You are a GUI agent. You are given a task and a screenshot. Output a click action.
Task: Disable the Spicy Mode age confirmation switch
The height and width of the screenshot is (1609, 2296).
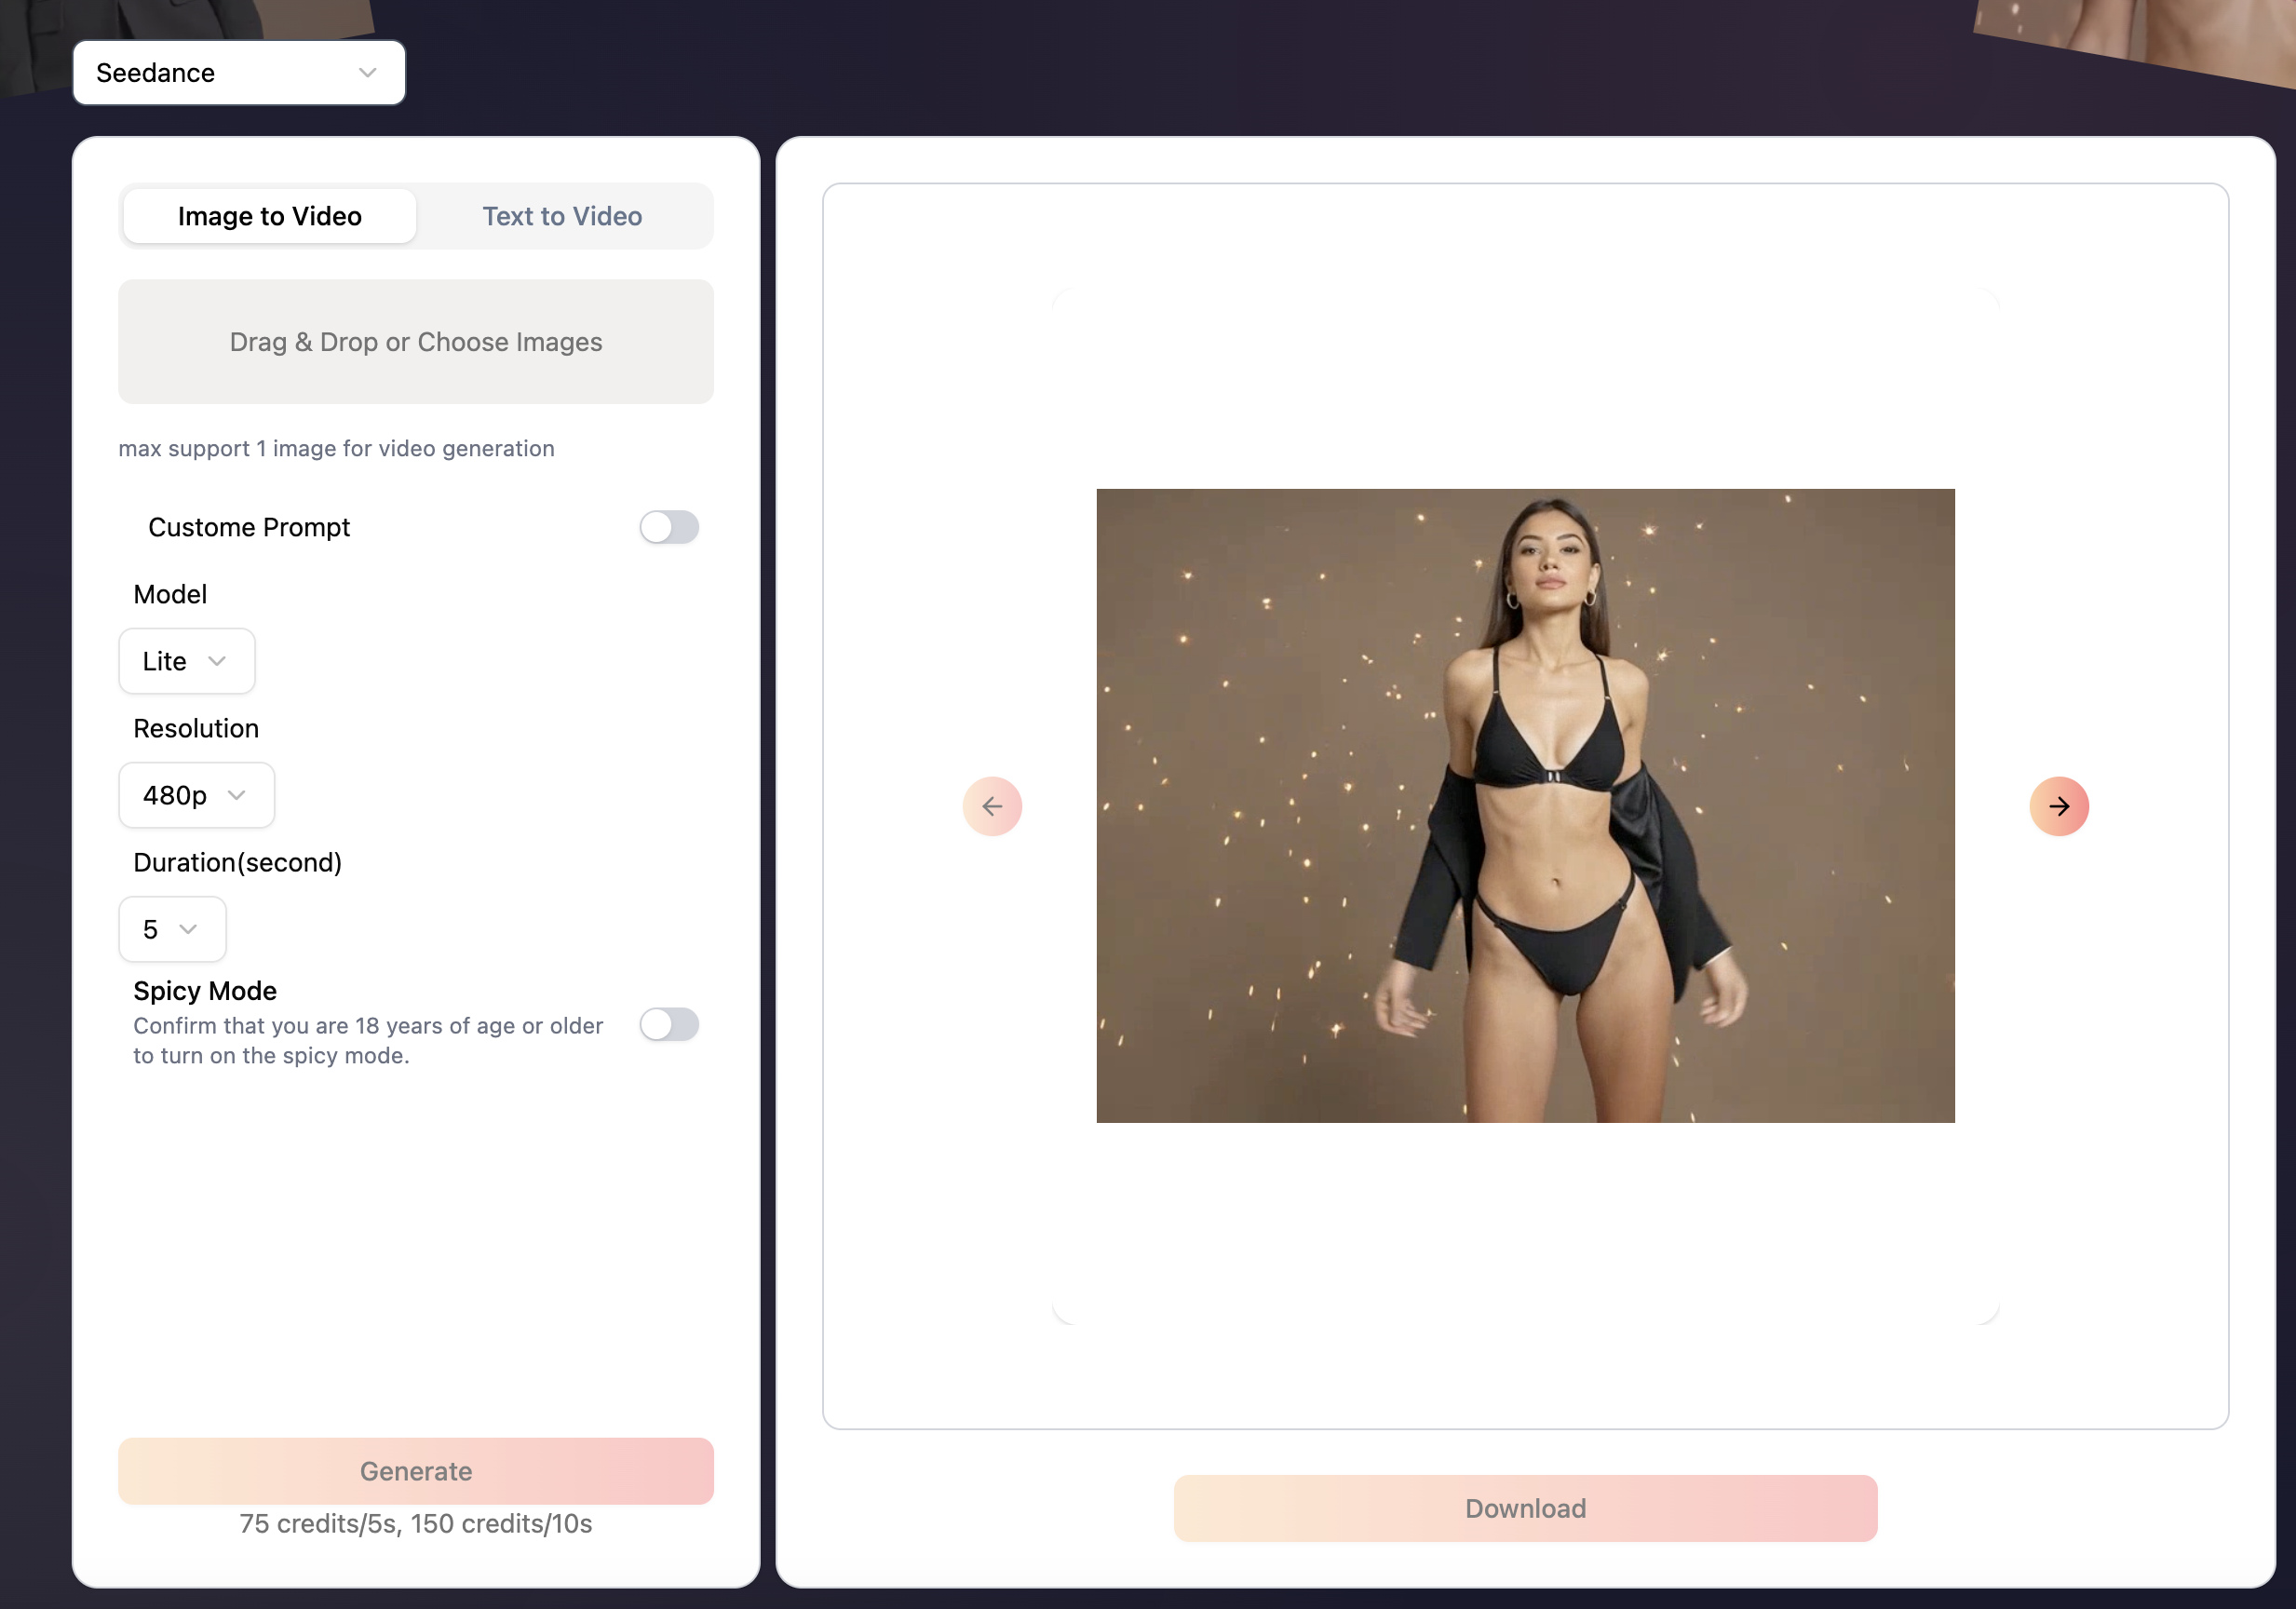pos(669,1024)
